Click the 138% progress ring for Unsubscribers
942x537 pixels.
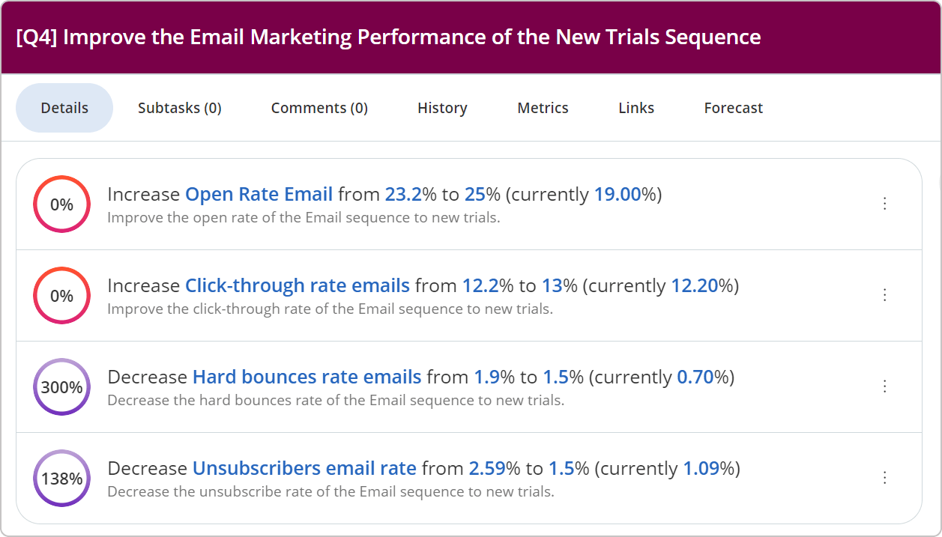coord(61,479)
